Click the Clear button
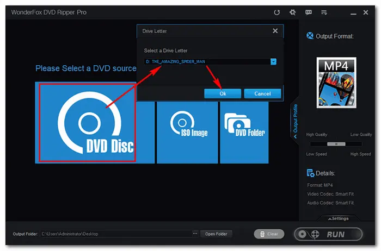 click(269, 234)
